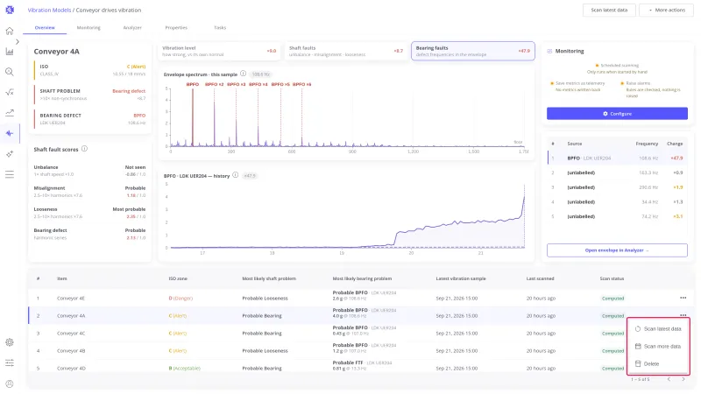Click the info icon beside Shaft fault scores

84,149
